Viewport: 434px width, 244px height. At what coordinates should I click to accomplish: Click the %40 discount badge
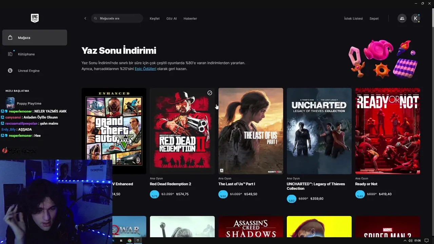(360, 195)
